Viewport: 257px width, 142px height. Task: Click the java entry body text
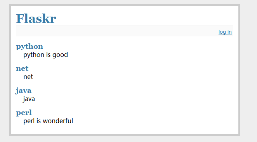pos(29,99)
